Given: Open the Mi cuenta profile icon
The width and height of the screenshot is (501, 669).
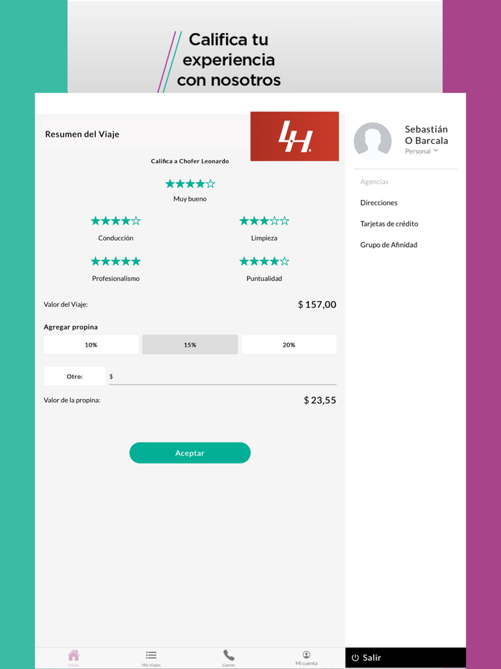Looking at the screenshot, I should click(x=306, y=655).
